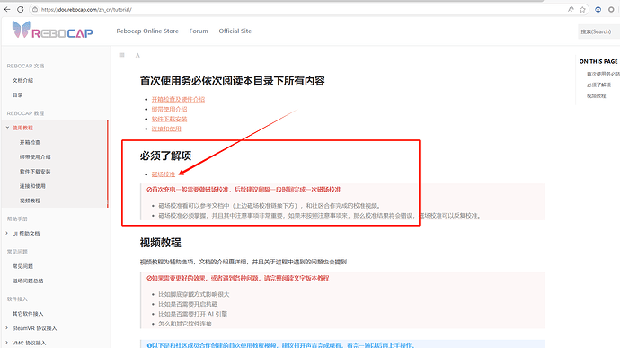Open the 磁场校准 link
The width and height of the screenshot is (620, 348).
tap(164, 174)
